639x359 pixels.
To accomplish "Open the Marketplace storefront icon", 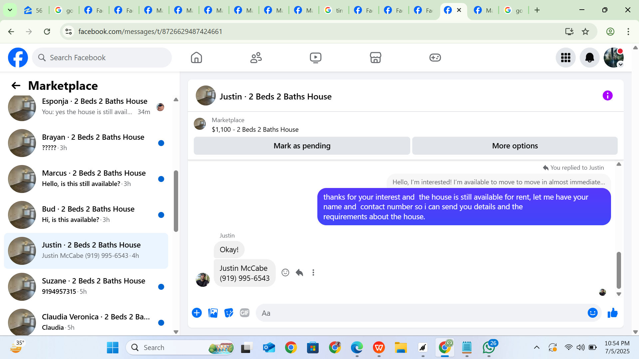I will pos(375,58).
